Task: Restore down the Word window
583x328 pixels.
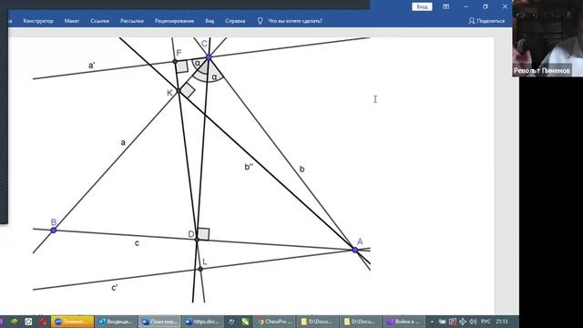Action: coord(486,6)
